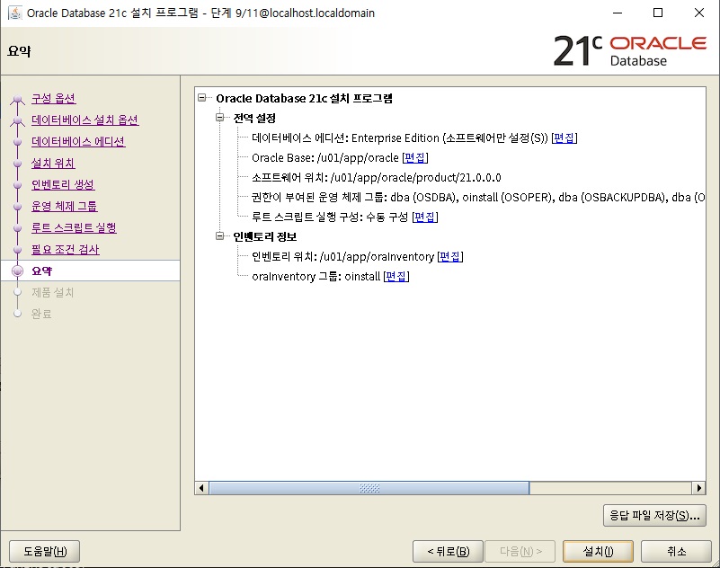Collapse the Oracle Database 21c 설치 프로그램 root node
Screen dimensions: 720x568
point(202,98)
